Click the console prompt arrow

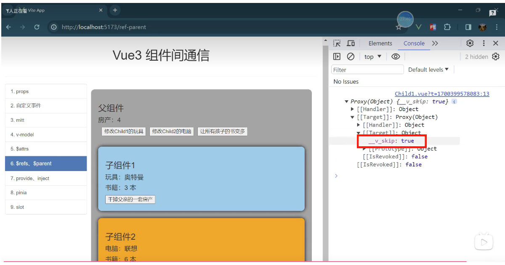click(336, 176)
